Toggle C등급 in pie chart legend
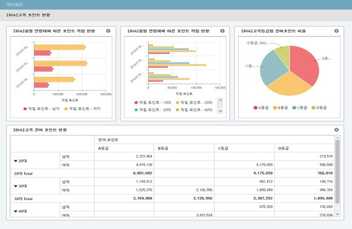 click(300, 108)
